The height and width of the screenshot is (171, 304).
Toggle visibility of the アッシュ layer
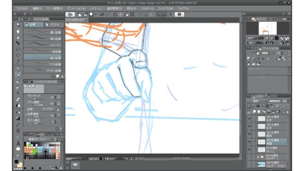pos(249,150)
